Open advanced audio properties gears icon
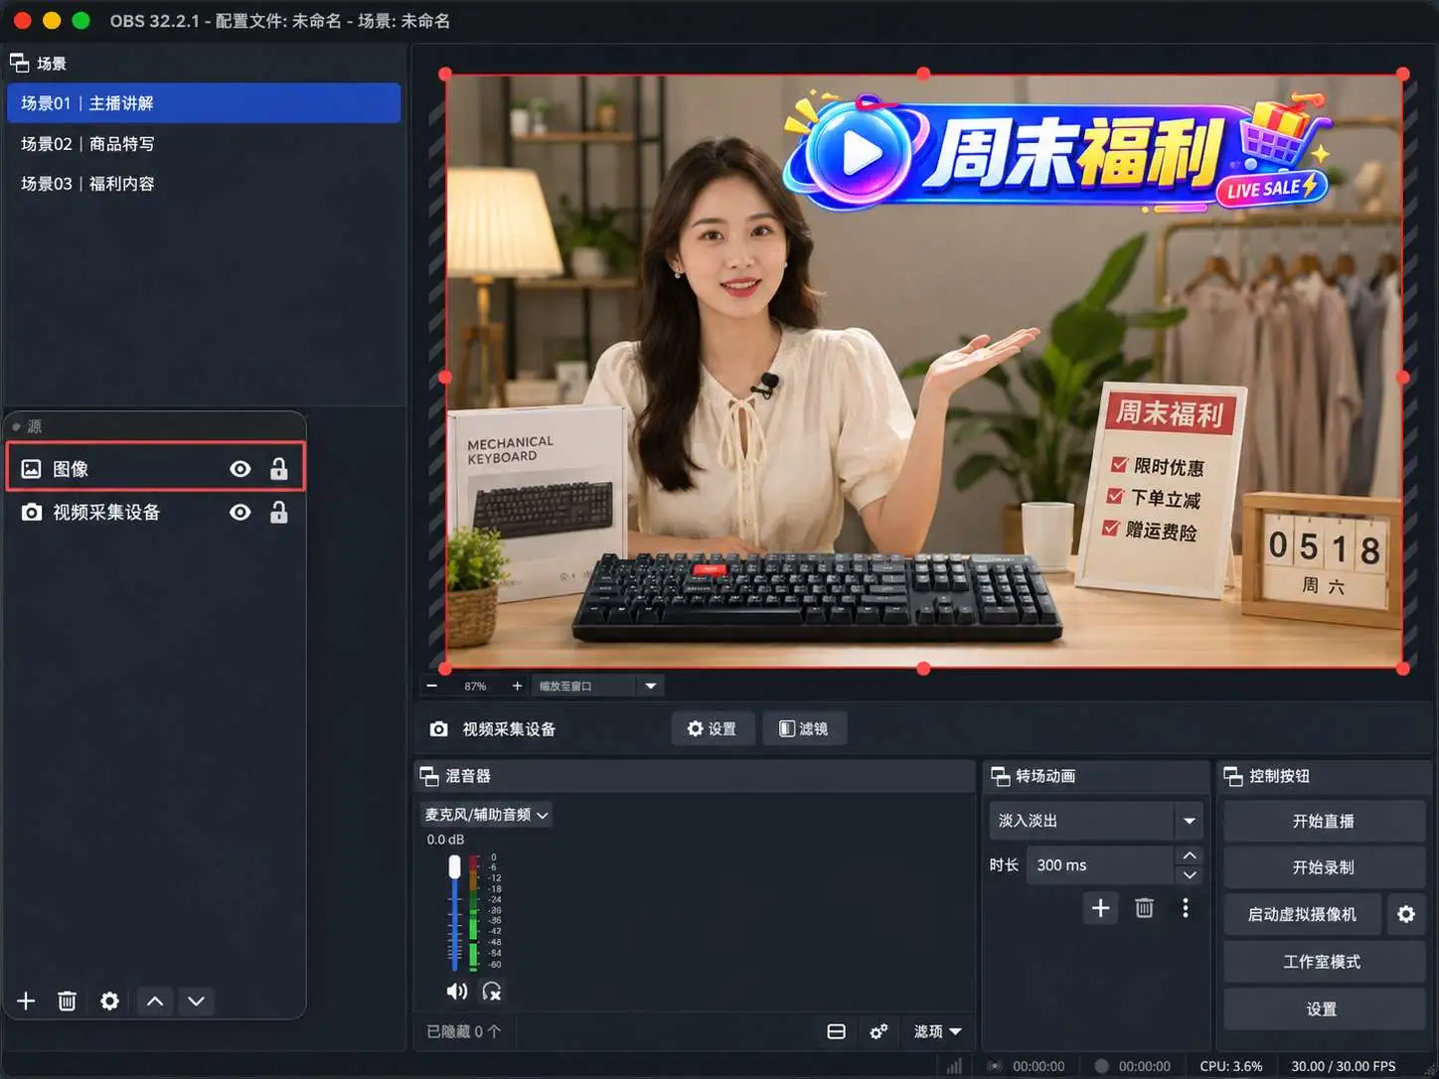This screenshot has height=1079, width=1439. (x=879, y=1031)
